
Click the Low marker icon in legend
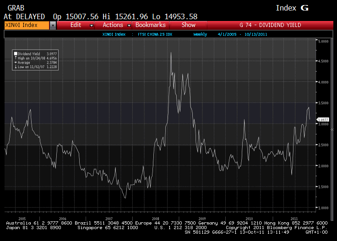(x=16, y=67)
